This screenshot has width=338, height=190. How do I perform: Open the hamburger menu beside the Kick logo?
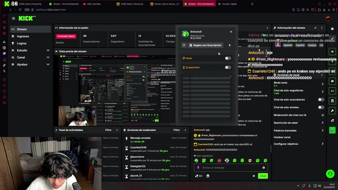pyautogui.click(x=13, y=18)
